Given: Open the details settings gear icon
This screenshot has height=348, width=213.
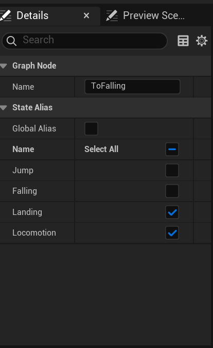Looking at the screenshot, I should (x=202, y=41).
